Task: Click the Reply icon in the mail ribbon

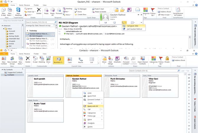Action: click(x=46, y=11)
